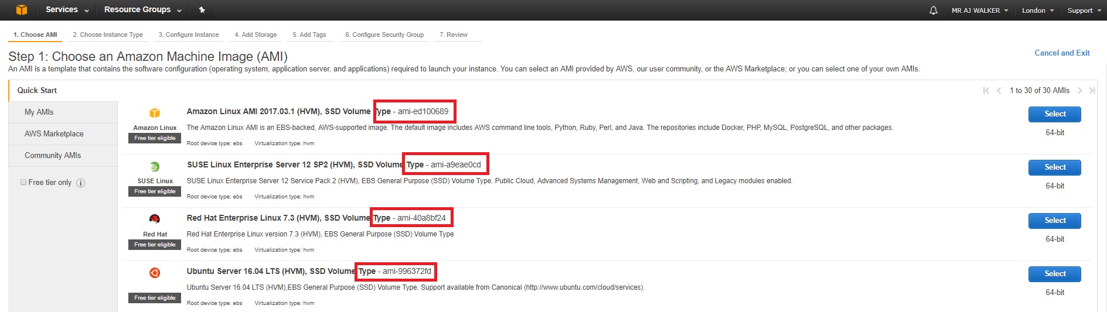This screenshot has width=1107, height=312.
Task: Open AWS Marketplace sidebar tab
Action: coord(63,133)
